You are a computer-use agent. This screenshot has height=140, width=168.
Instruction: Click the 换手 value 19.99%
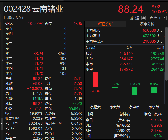tap(36, 113)
